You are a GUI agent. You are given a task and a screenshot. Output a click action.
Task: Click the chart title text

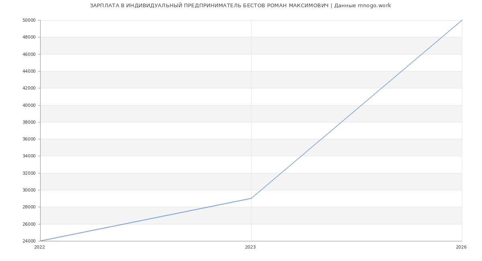[x=240, y=6]
